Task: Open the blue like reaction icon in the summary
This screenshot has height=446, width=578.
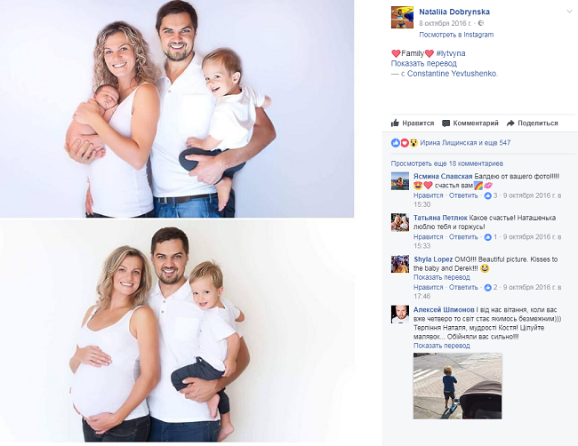Action: tap(396, 143)
